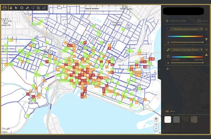Select the light white basemap thumbnail
Viewport: 211px width, 139px height.
[x=168, y=120]
